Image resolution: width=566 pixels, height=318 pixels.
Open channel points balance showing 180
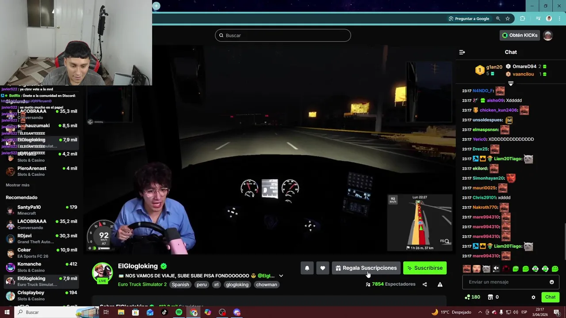click(x=472, y=297)
